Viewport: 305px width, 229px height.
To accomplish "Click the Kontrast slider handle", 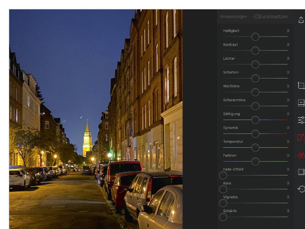I will click(255, 51).
